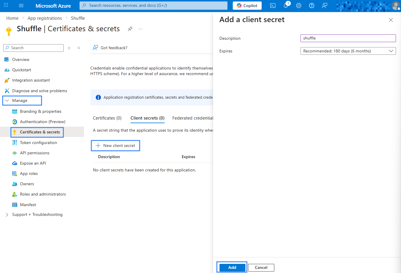Switch to the Certificates (0) tab
Screen dimensions: 401x273
pos(107,118)
